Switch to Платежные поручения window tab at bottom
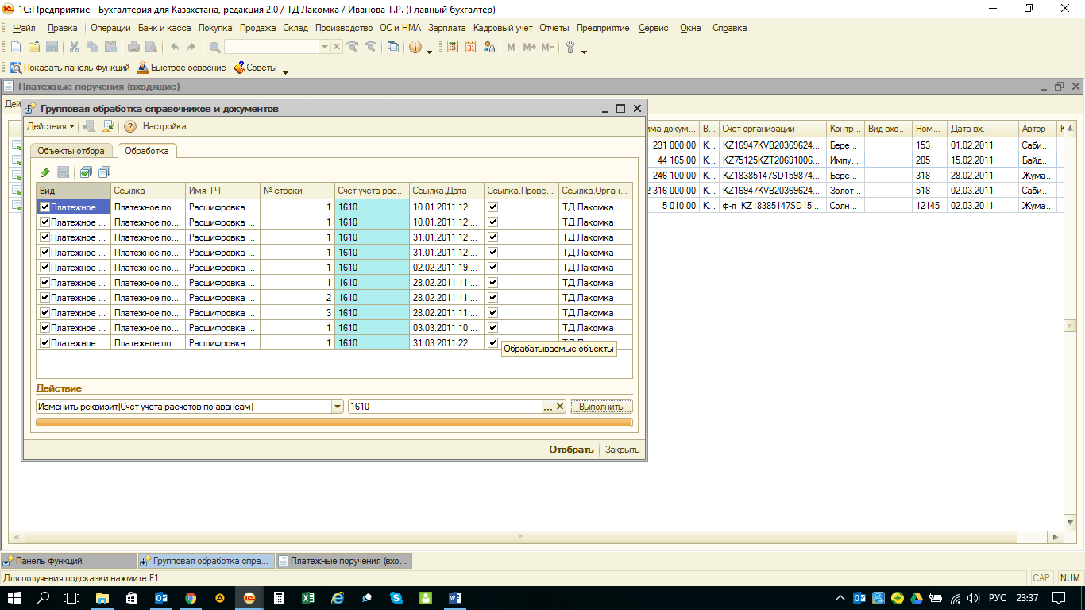Screen dimensions: 1085x610 [343, 561]
